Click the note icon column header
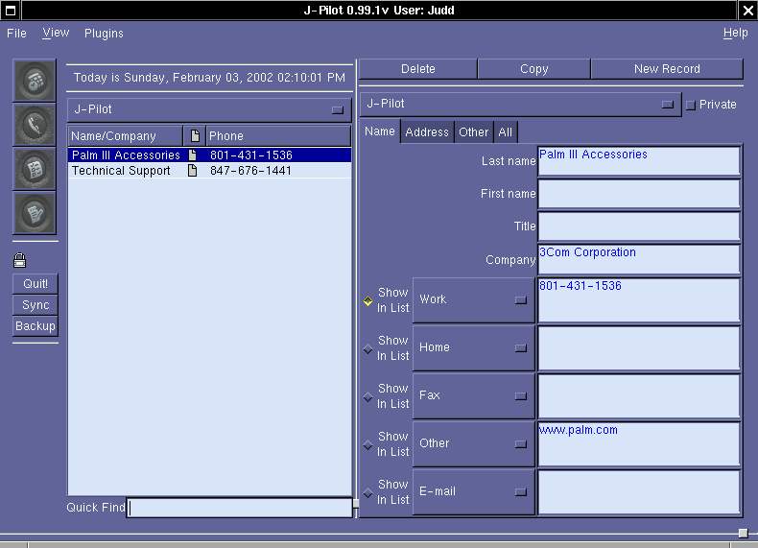The height and width of the screenshot is (548, 758). 195,136
